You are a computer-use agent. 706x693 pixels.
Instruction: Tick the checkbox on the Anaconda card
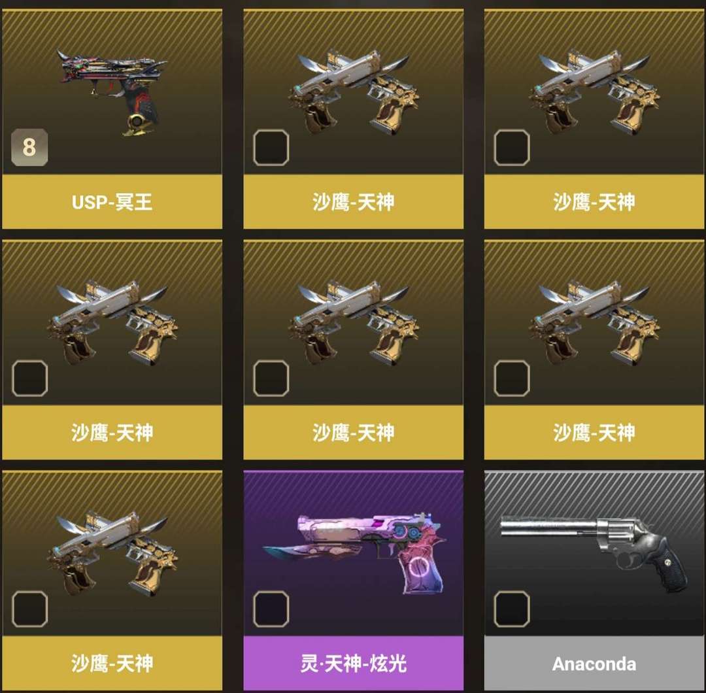(x=512, y=609)
